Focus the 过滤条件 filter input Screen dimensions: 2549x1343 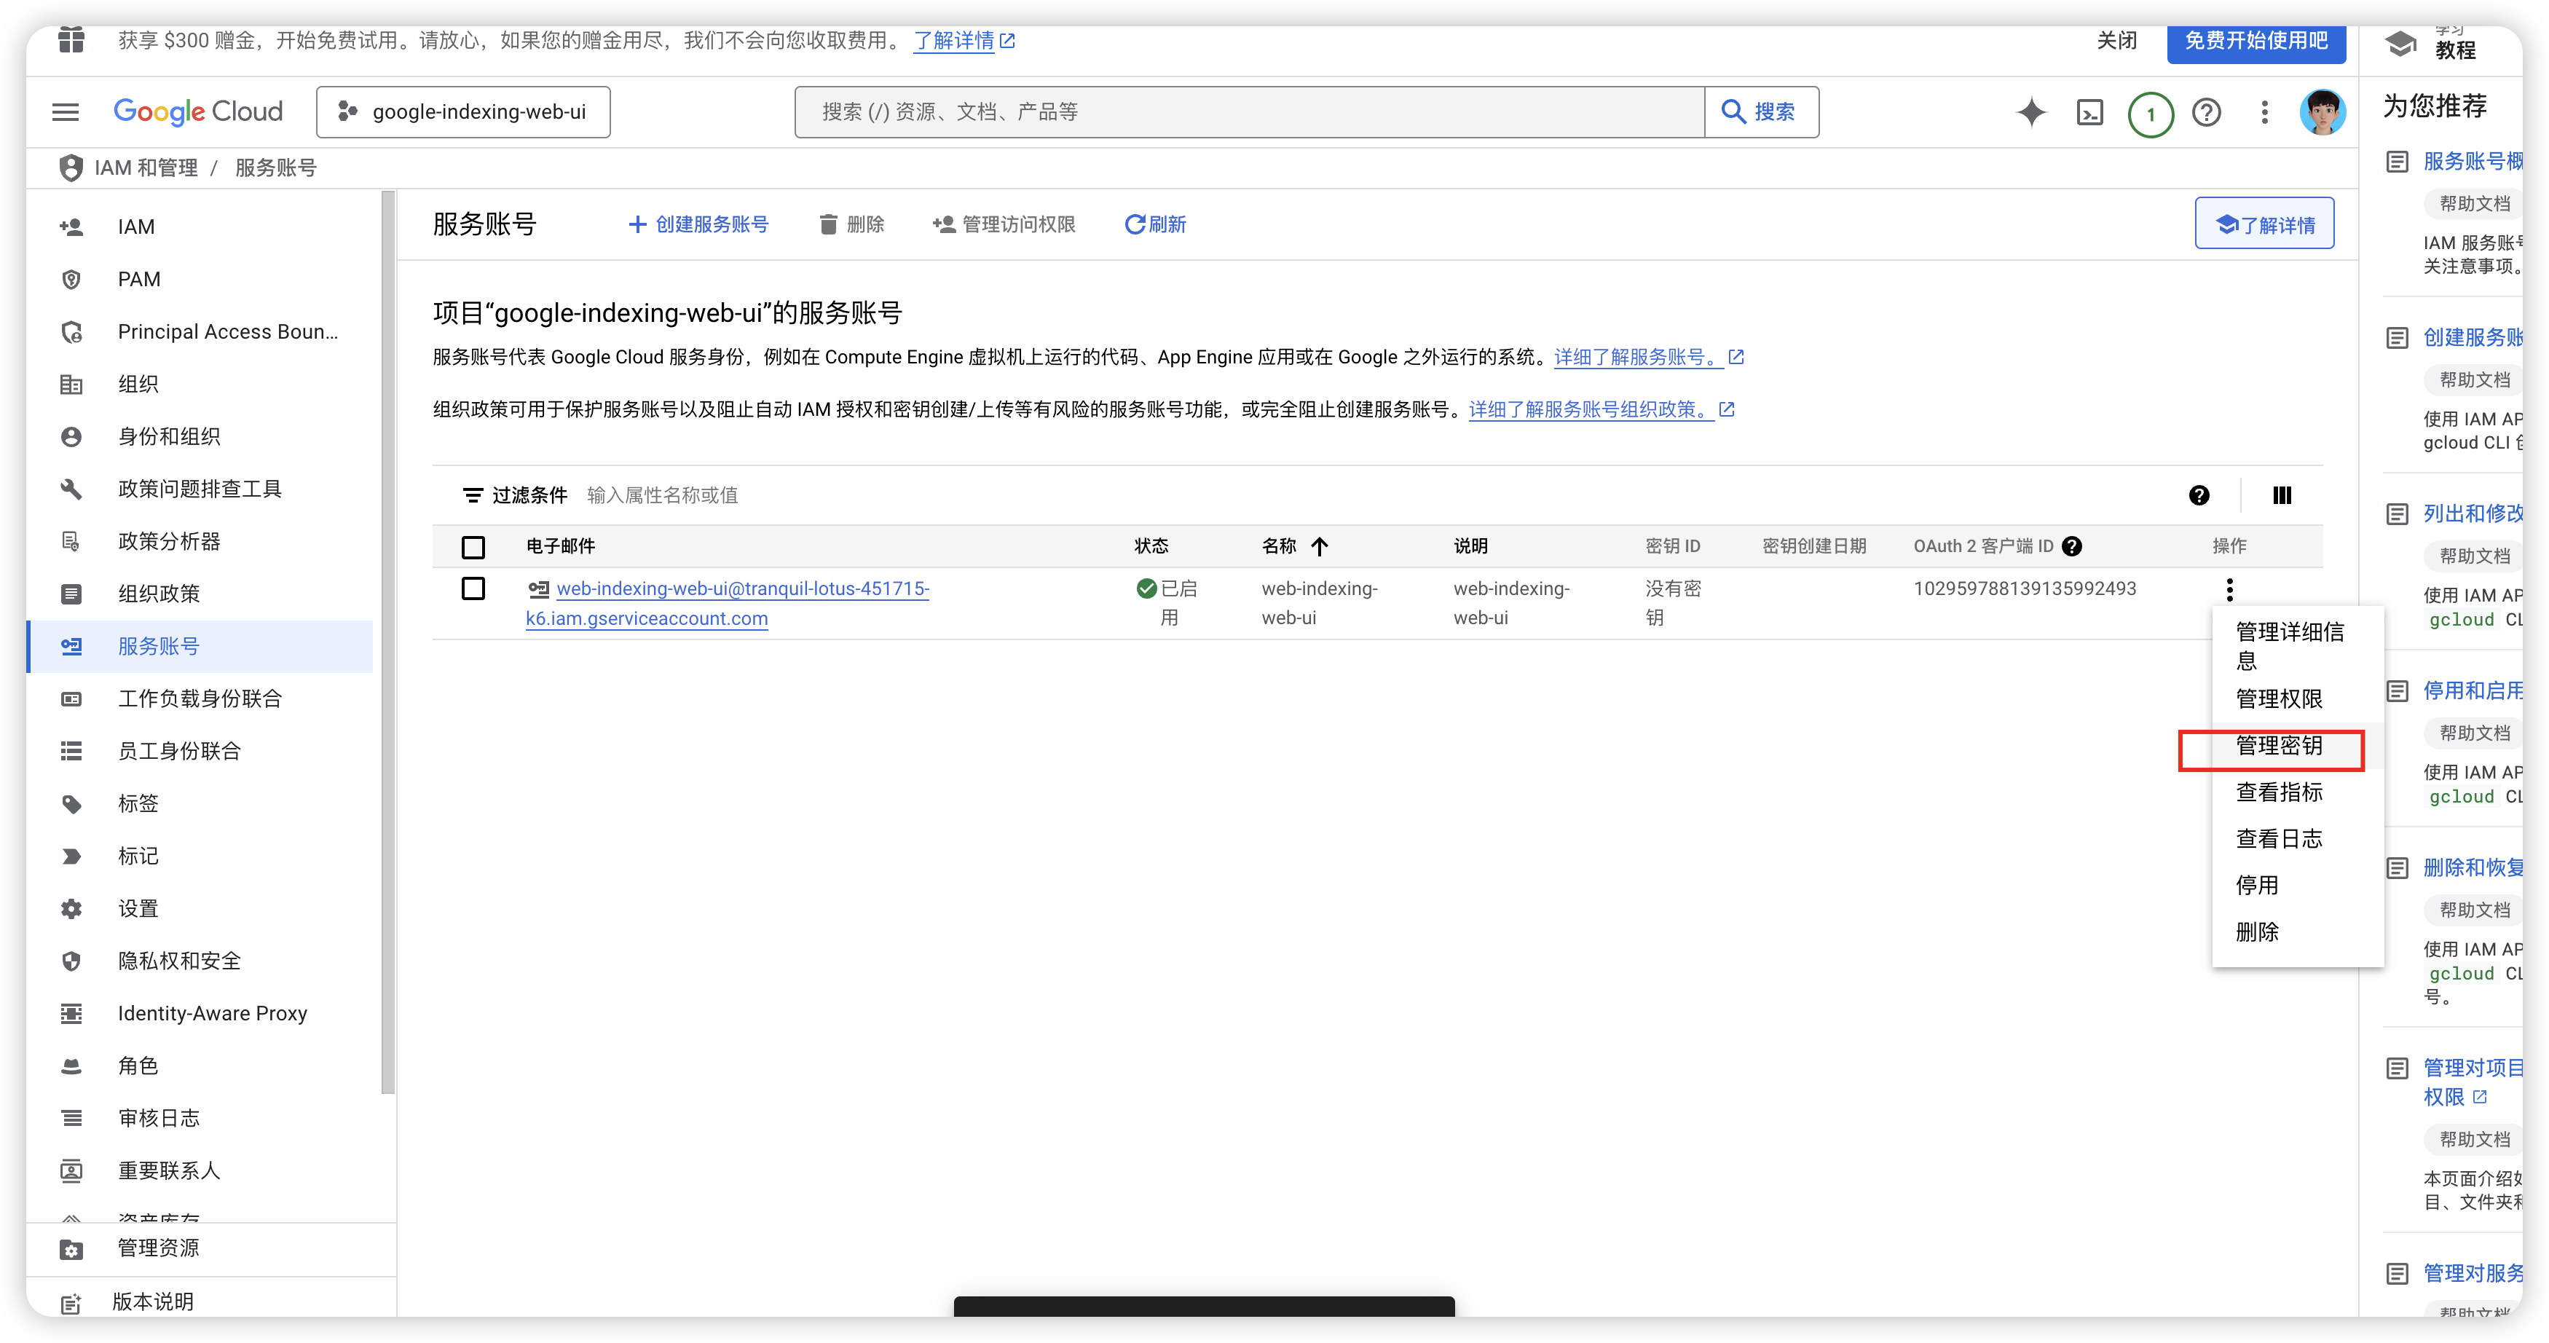pos(1366,495)
